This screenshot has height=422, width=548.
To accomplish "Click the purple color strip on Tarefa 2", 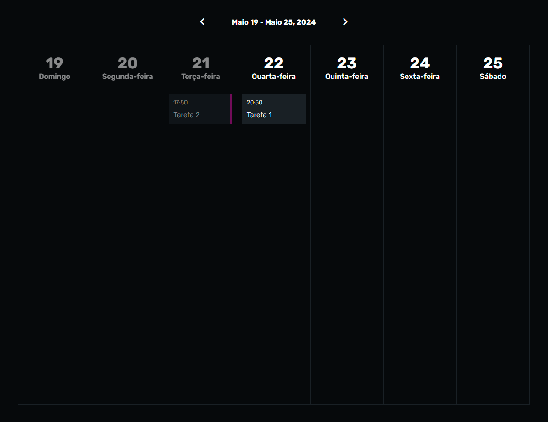I will [x=231, y=109].
